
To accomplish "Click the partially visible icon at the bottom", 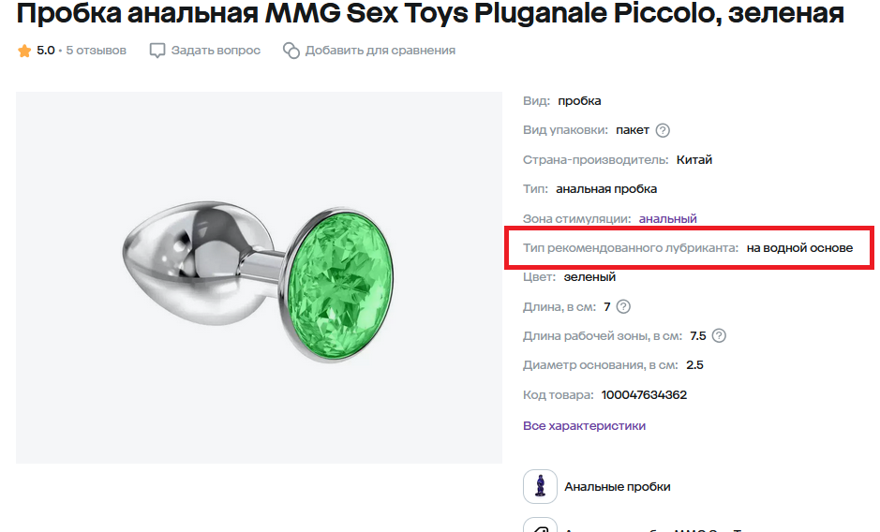I will 540,525.
